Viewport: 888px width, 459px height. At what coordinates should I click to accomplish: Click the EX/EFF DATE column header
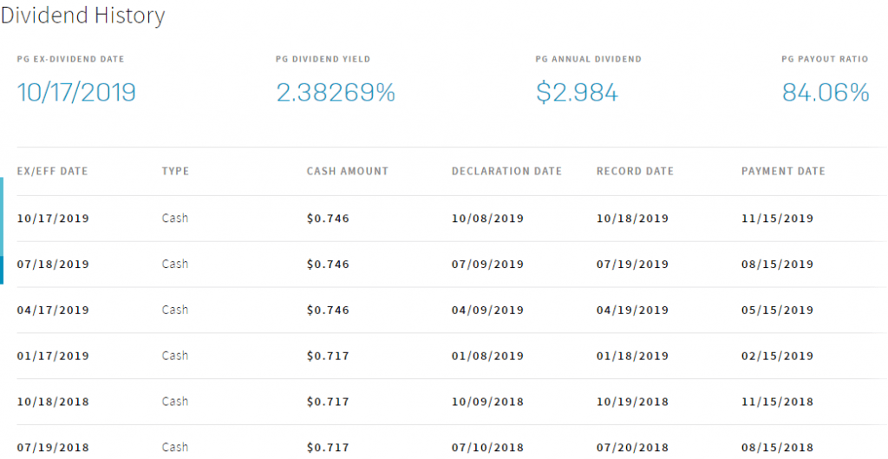pos(53,172)
